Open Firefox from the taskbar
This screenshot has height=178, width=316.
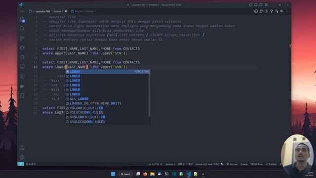coord(145,174)
